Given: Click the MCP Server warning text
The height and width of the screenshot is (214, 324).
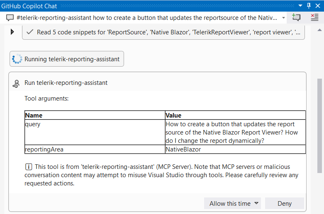Looking at the screenshot, I should tap(161, 175).
